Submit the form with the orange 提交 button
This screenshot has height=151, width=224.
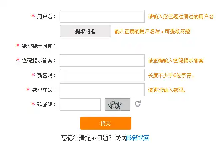[106, 123]
